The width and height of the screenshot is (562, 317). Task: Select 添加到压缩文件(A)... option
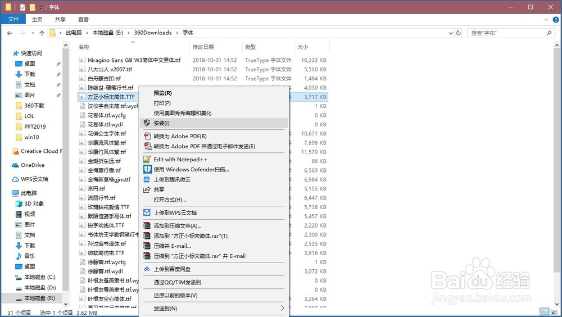tap(214, 226)
